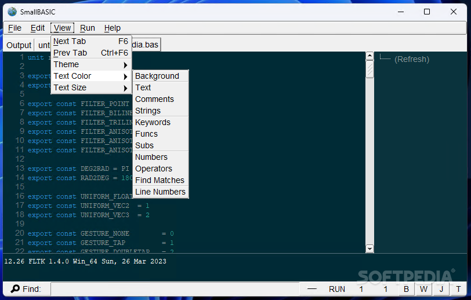
Task: Click line number 19 in the gutter
Action: [x=20, y=224]
